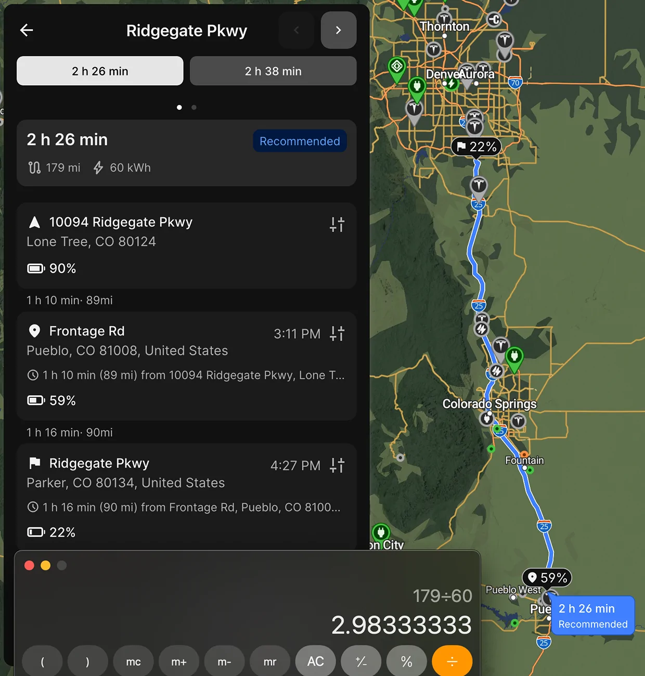Click 'Lone Tree, CO 80124' address text
This screenshot has width=645, height=676.
tap(91, 241)
